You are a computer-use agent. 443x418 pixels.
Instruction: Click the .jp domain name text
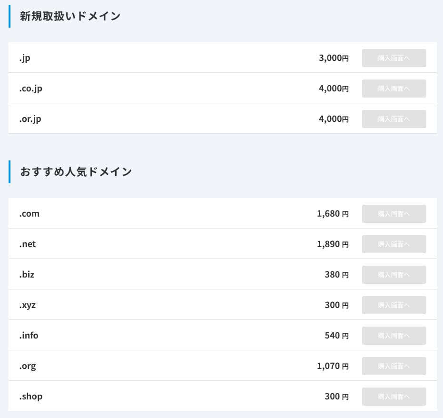[25, 58]
